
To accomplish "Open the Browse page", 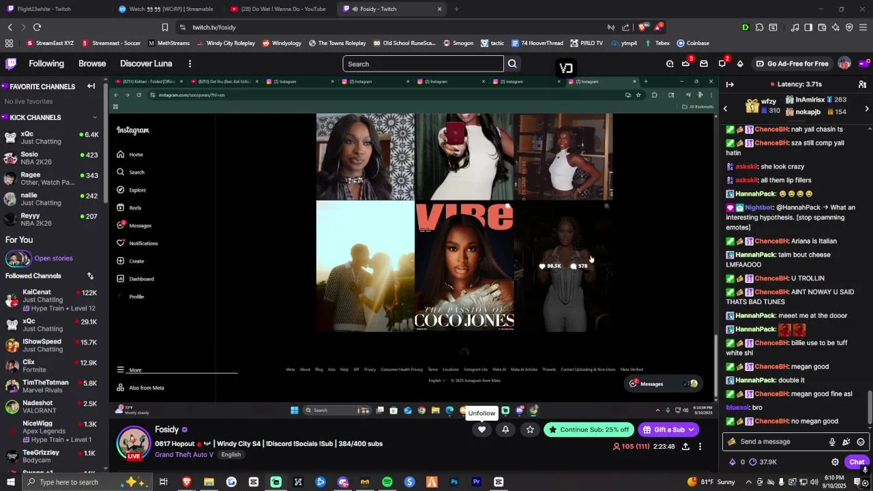I will [x=92, y=63].
